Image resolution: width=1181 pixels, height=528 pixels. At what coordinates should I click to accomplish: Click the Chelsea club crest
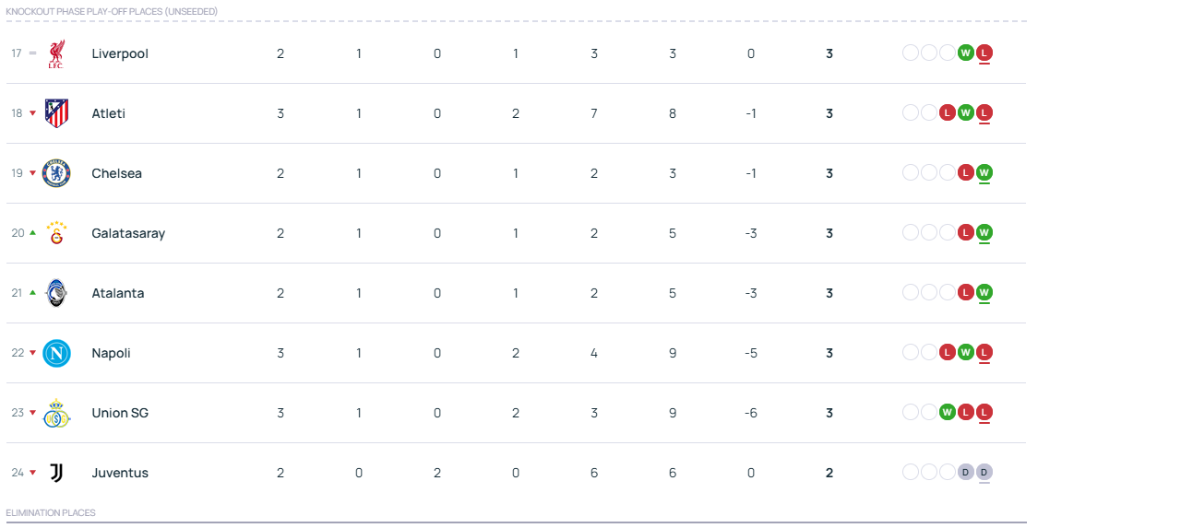click(56, 173)
